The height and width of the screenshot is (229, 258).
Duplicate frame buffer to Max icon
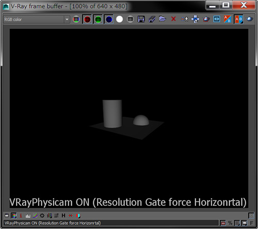tap(185, 19)
